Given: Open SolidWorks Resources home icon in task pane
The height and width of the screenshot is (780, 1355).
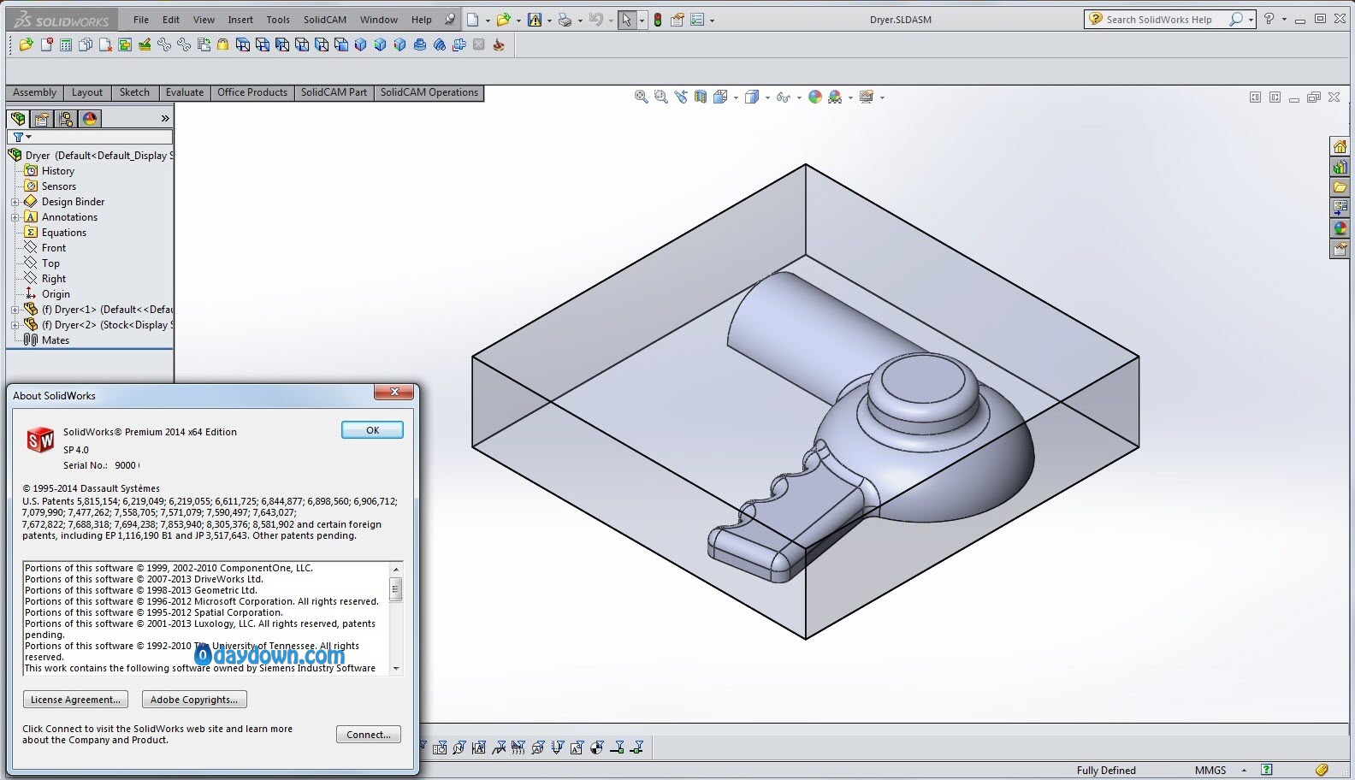Looking at the screenshot, I should point(1340,146).
